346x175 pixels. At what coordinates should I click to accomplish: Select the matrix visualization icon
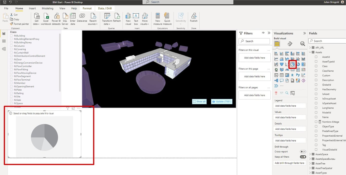287,75
